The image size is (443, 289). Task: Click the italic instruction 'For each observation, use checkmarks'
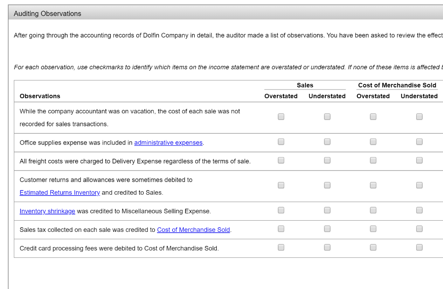click(69, 67)
